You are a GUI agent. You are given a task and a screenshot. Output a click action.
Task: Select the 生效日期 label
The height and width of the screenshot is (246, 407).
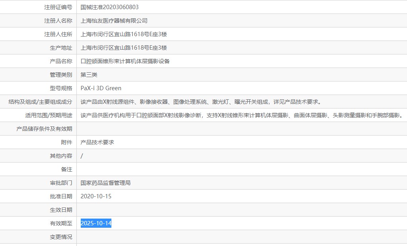tap(61, 210)
